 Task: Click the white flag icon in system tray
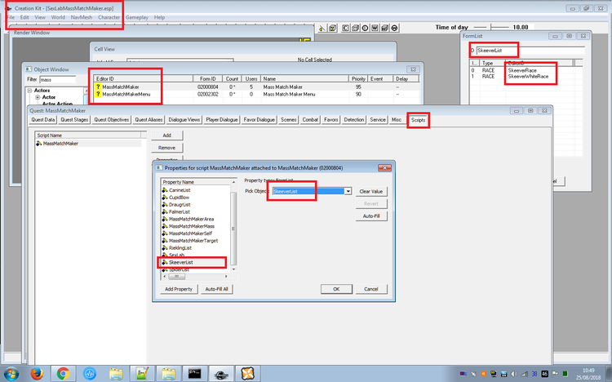555,374
